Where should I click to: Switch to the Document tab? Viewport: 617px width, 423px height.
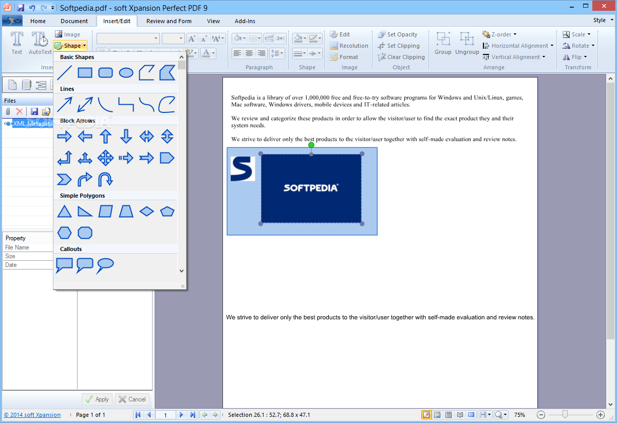tap(74, 21)
